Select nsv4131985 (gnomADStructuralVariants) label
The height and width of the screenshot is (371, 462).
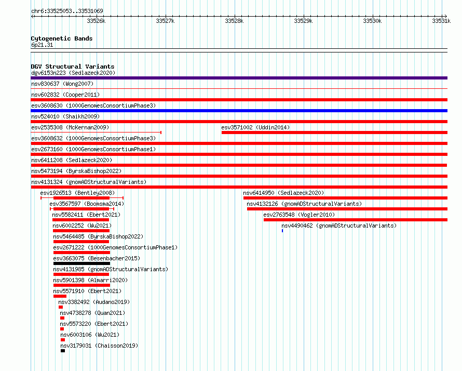point(111,269)
